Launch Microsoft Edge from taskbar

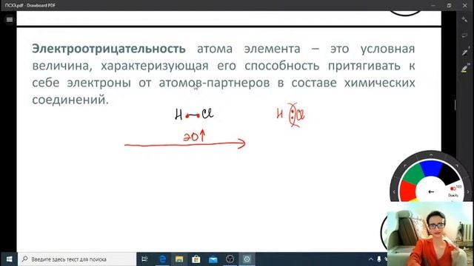click(x=162, y=259)
